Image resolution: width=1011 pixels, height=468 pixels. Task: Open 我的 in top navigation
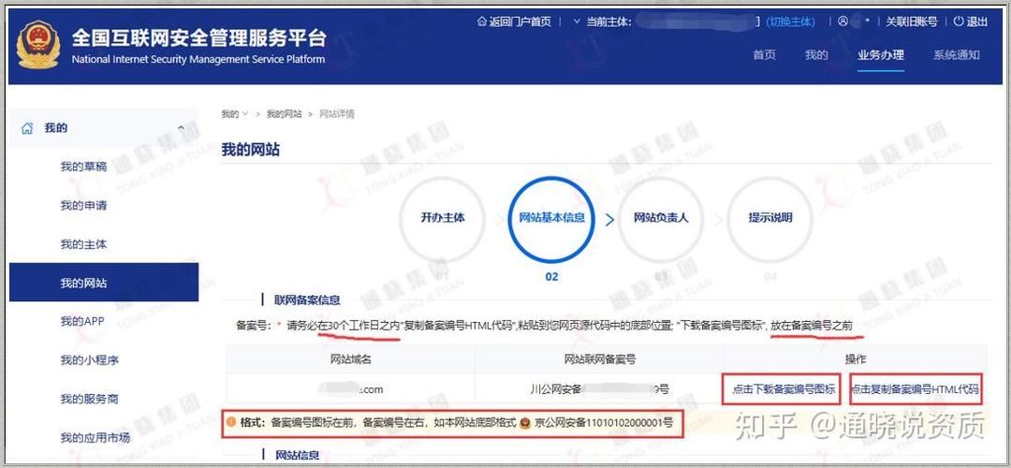pos(816,55)
